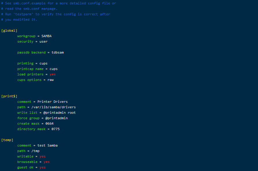This screenshot has width=258, height=171.
Task: Click the [print$] section header
Action: [9, 96]
